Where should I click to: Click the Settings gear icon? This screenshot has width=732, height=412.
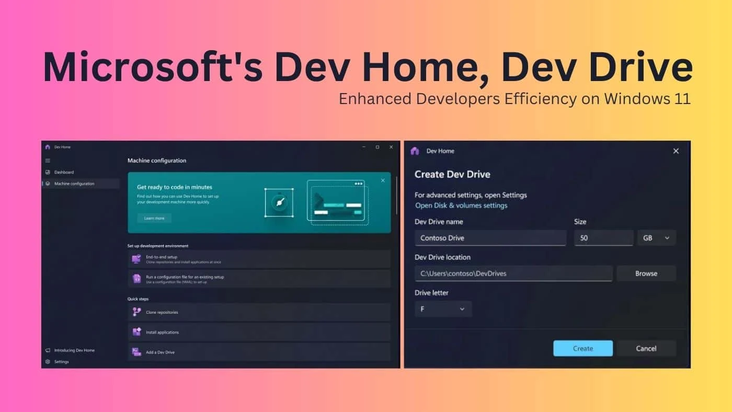click(x=48, y=362)
